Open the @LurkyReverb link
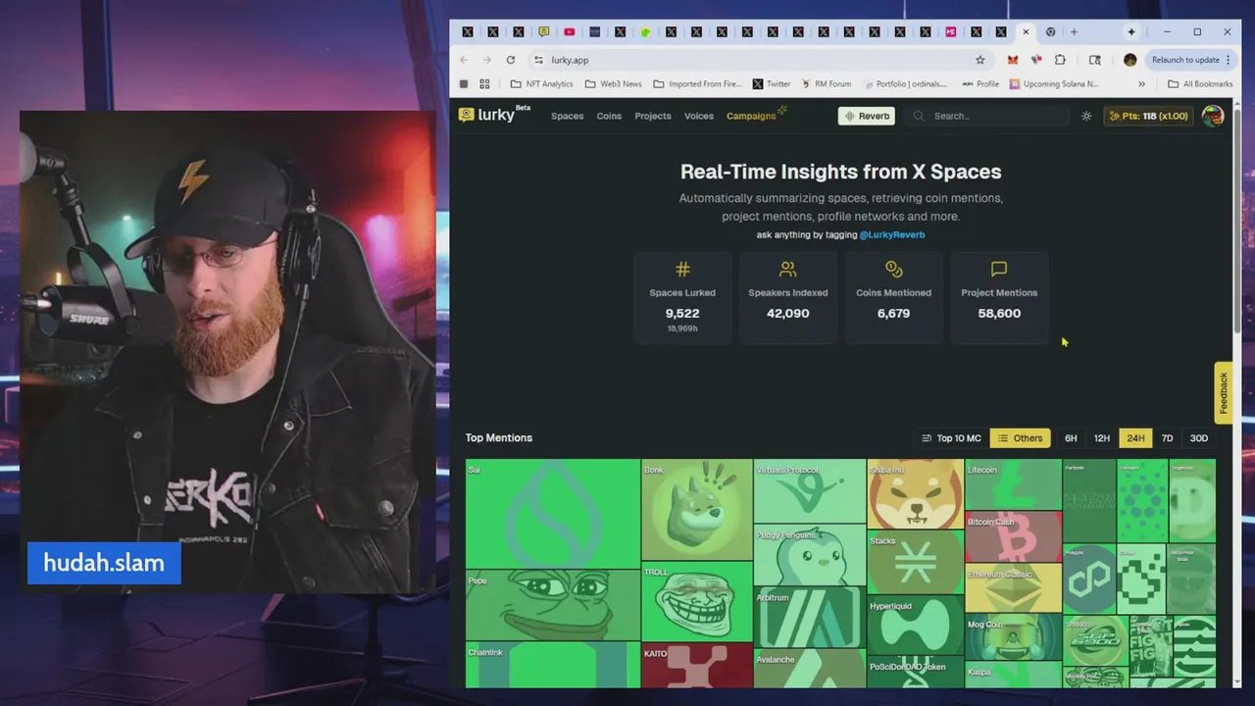Viewport: 1255px width, 706px height. (x=892, y=234)
